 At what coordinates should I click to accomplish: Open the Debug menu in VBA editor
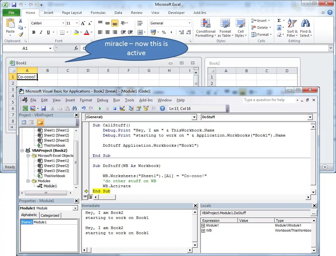tap(102, 100)
